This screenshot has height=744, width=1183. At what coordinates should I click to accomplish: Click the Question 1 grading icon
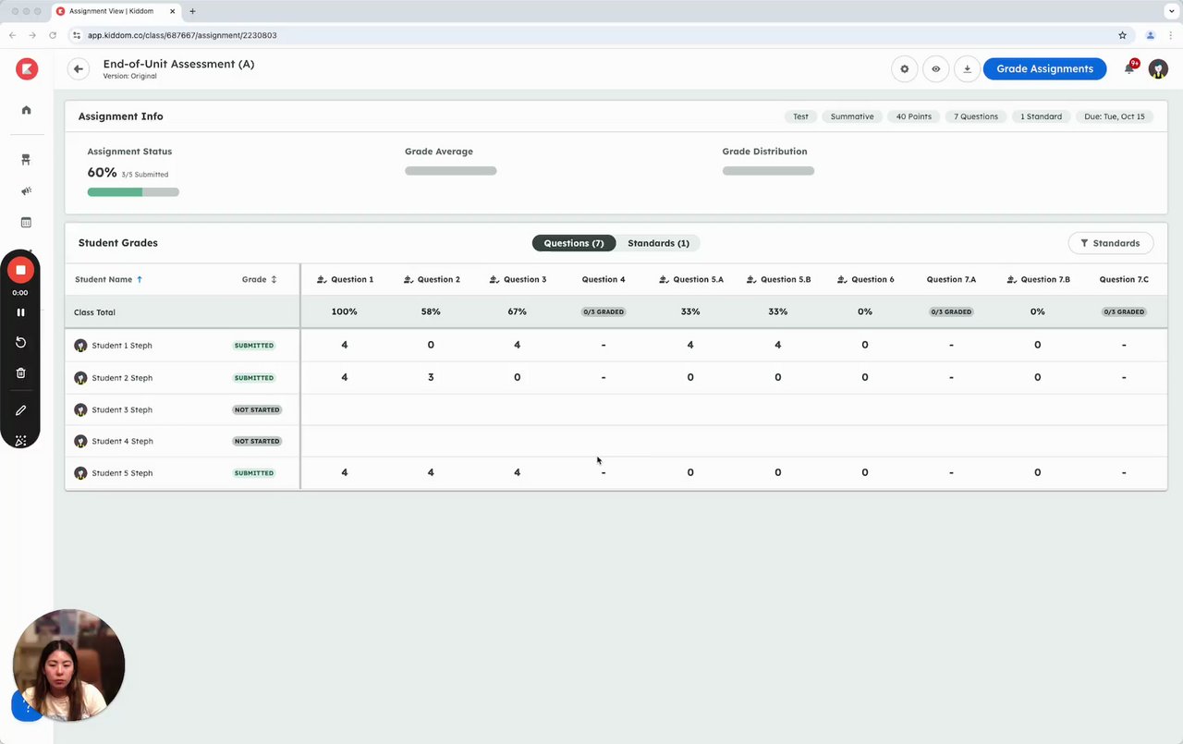[x=322, y=279]
